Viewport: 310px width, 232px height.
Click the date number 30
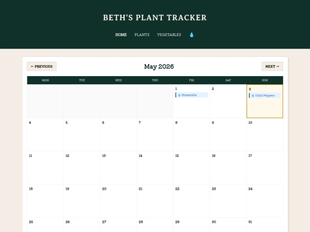tap(214, 222)
